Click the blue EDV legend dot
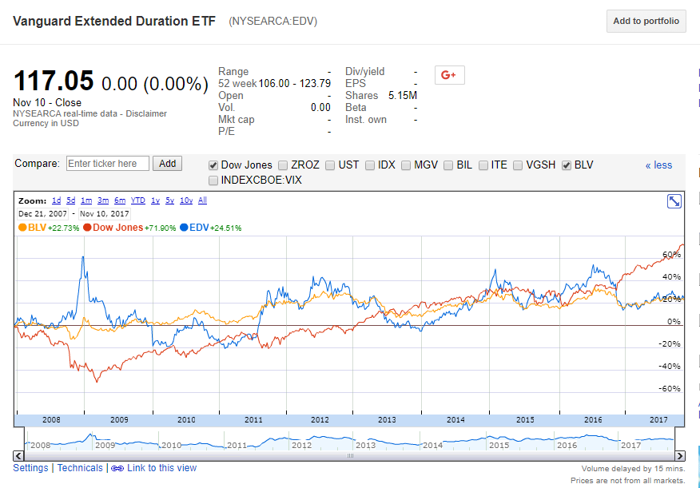 (x=184, y=228)
